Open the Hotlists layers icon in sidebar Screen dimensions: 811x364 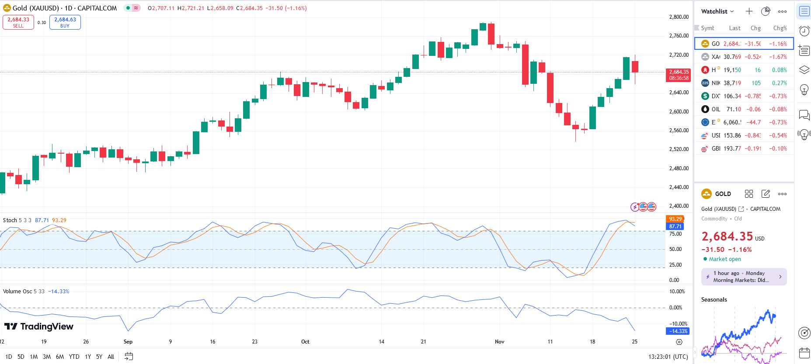point(804,70)
